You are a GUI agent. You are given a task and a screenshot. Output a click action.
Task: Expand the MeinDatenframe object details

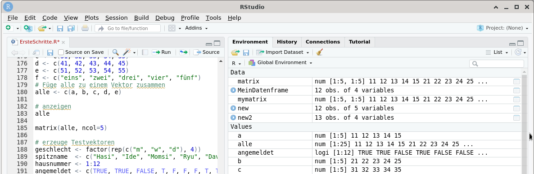(x=233, y=90)
